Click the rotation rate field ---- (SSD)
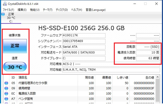This screenshot has height=106, width=163. click(148, 47)
